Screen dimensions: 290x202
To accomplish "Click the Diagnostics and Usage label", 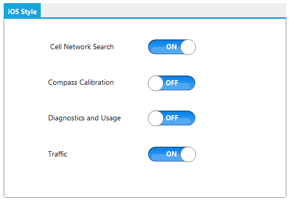I will pos(84,118).
